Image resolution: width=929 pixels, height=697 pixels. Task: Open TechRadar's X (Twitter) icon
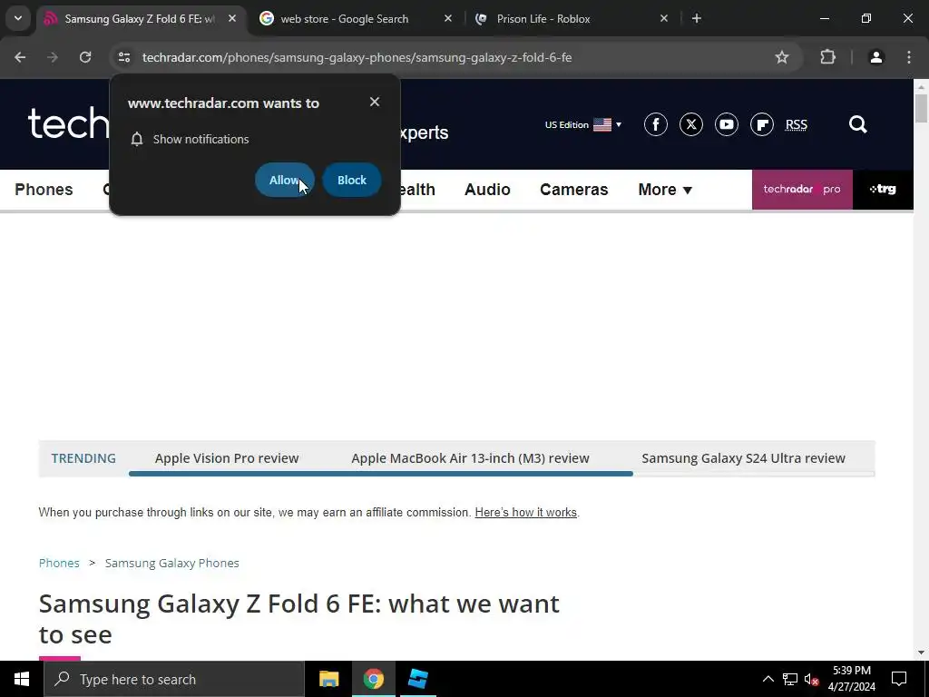690,124
